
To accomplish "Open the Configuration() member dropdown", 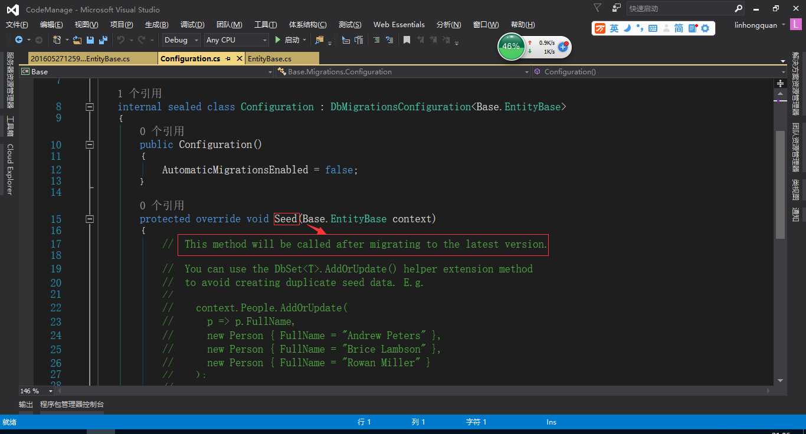I will click(660, 71).
